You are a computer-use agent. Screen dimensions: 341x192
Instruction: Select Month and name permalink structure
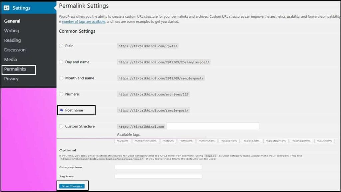pos(61,78)
